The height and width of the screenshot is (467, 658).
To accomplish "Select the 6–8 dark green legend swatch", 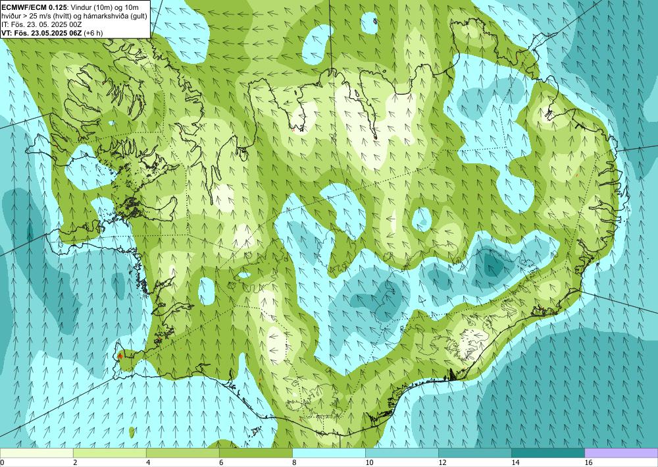I will pos(255,453).
